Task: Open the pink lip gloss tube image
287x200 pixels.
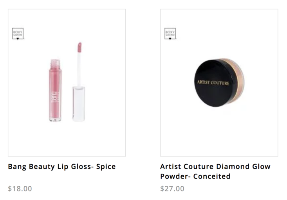Action: click(55, 90)
